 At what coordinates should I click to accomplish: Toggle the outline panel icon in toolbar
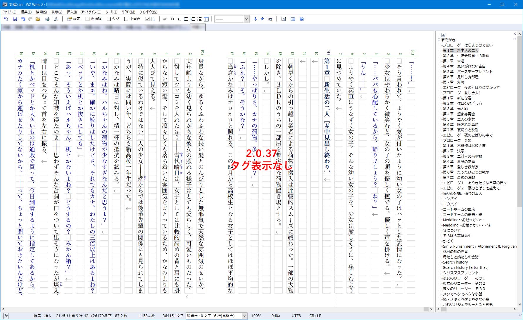point(284,19)
